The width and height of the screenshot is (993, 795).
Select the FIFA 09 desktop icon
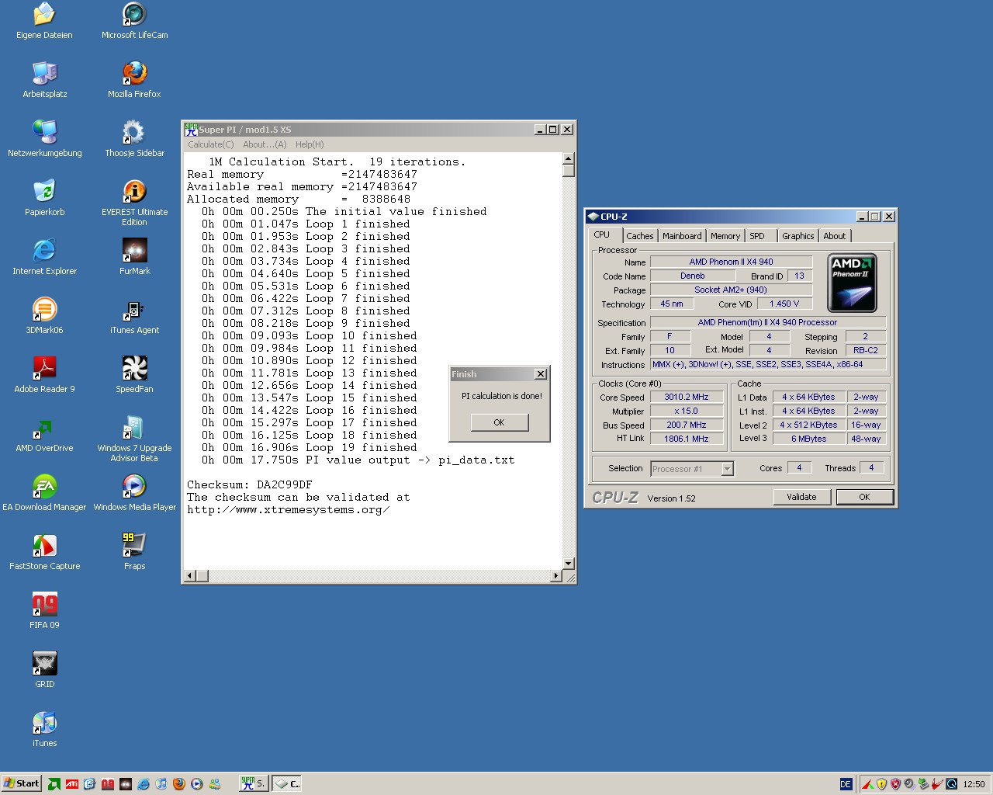(x=44, y=611)
